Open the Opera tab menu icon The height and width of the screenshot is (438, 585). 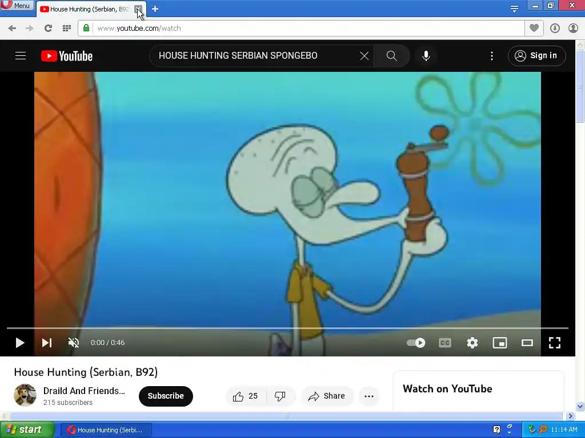(x=514, y=9)
